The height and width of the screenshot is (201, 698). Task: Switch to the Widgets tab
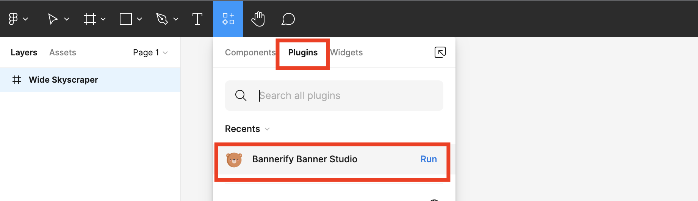pyautogui.click(x=346, y=53)
